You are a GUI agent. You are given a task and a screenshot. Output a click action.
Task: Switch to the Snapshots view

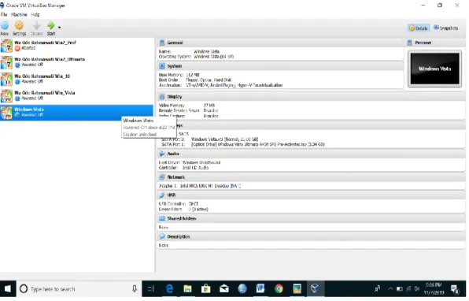pos(446,28)
